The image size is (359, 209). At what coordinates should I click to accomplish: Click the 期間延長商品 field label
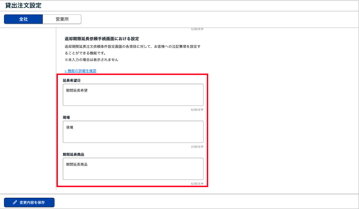coord(73,154)
